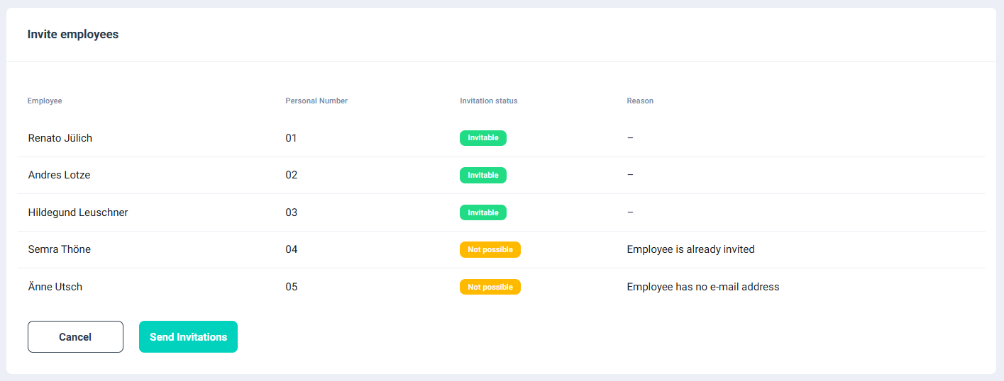Select employee Andres Lotze
Viewport: 1004px width, 381px height.
[59, 175]
